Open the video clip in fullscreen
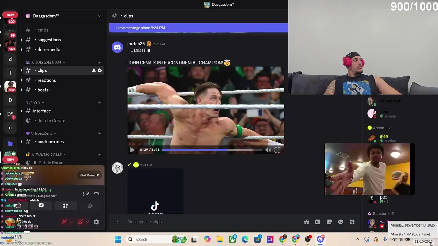The height and width of the screenshot is (246, 438). pos(278,150)
